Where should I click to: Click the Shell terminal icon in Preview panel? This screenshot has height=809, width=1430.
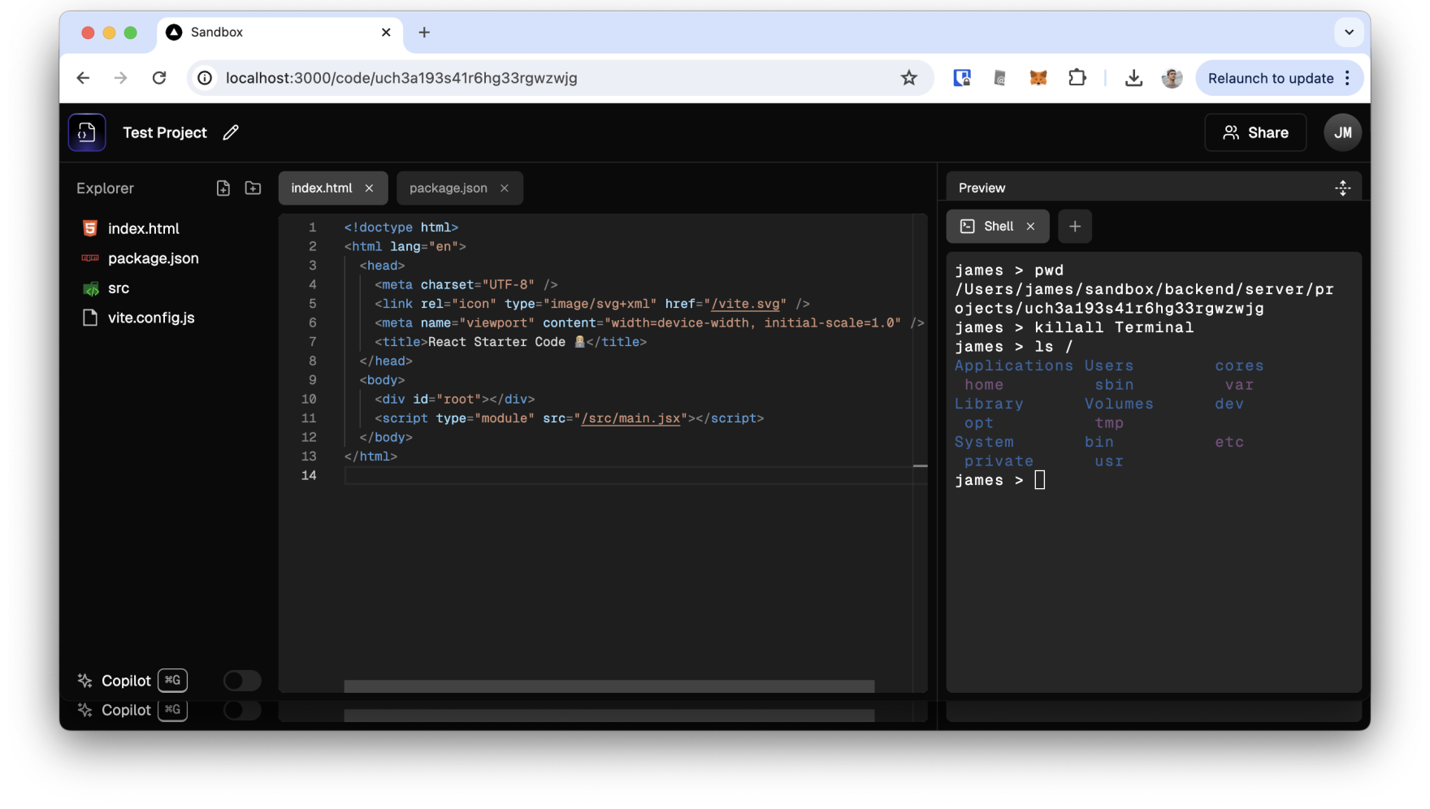tap(968, 226)
